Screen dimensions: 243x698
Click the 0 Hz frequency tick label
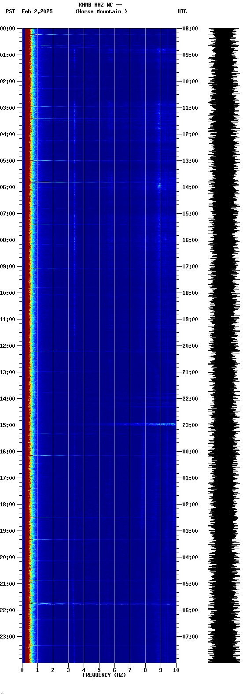[22, 670]
